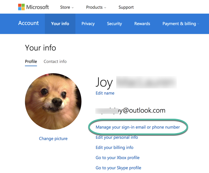Open the Security section

click(x=114, y=24)
